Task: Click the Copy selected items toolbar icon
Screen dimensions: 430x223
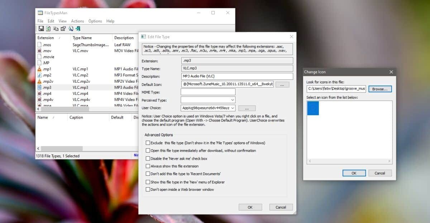Action: click(x=56, y=29)
